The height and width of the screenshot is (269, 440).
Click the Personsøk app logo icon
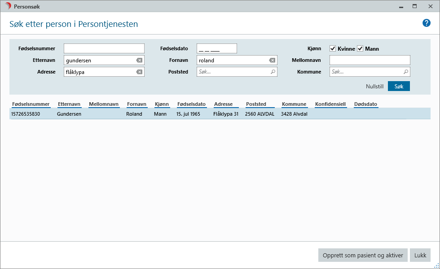coord(8,6)
